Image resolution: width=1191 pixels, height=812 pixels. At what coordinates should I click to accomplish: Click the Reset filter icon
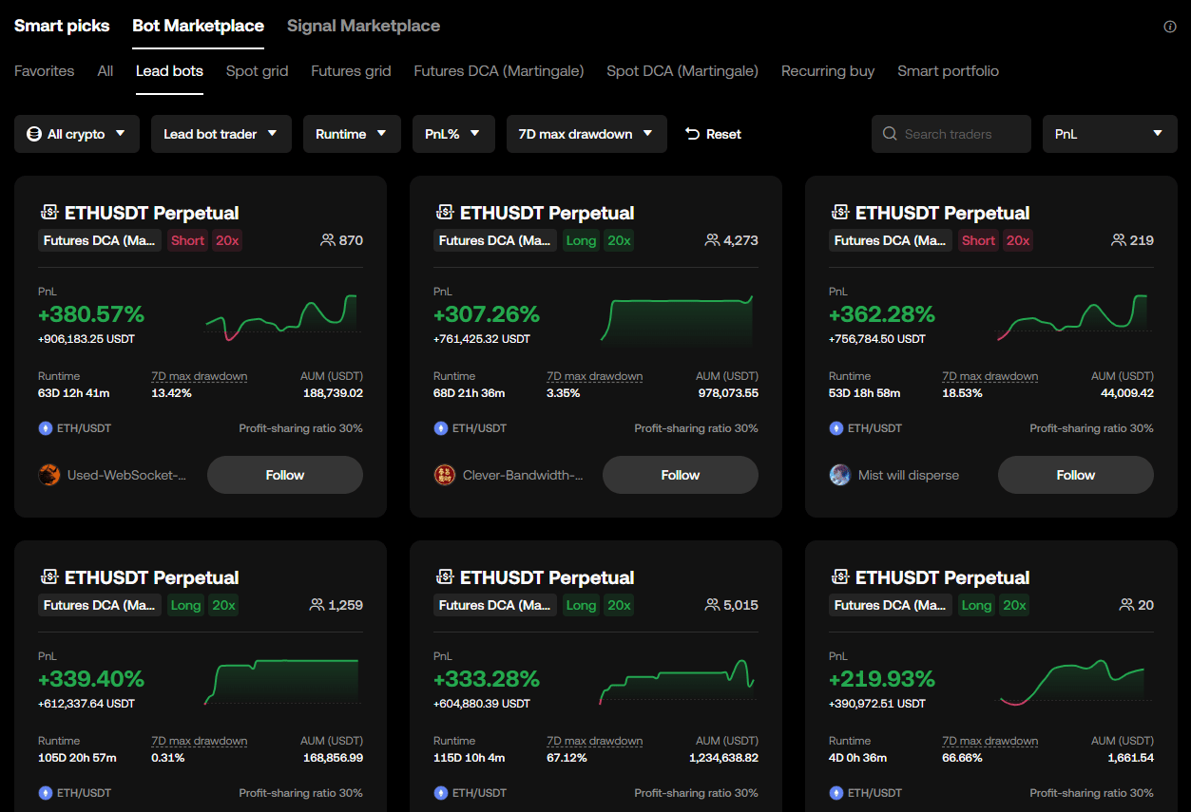[692, 134]
